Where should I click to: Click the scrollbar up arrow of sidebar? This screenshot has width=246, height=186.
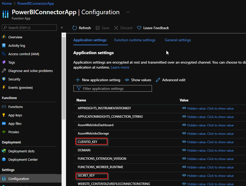[64, 35]
